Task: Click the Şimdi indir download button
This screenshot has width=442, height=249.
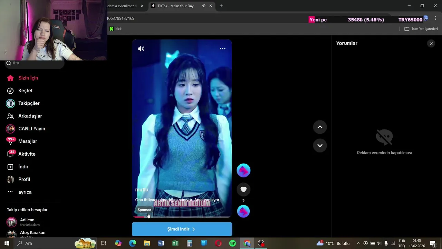Action: click(x=182, y=229)
